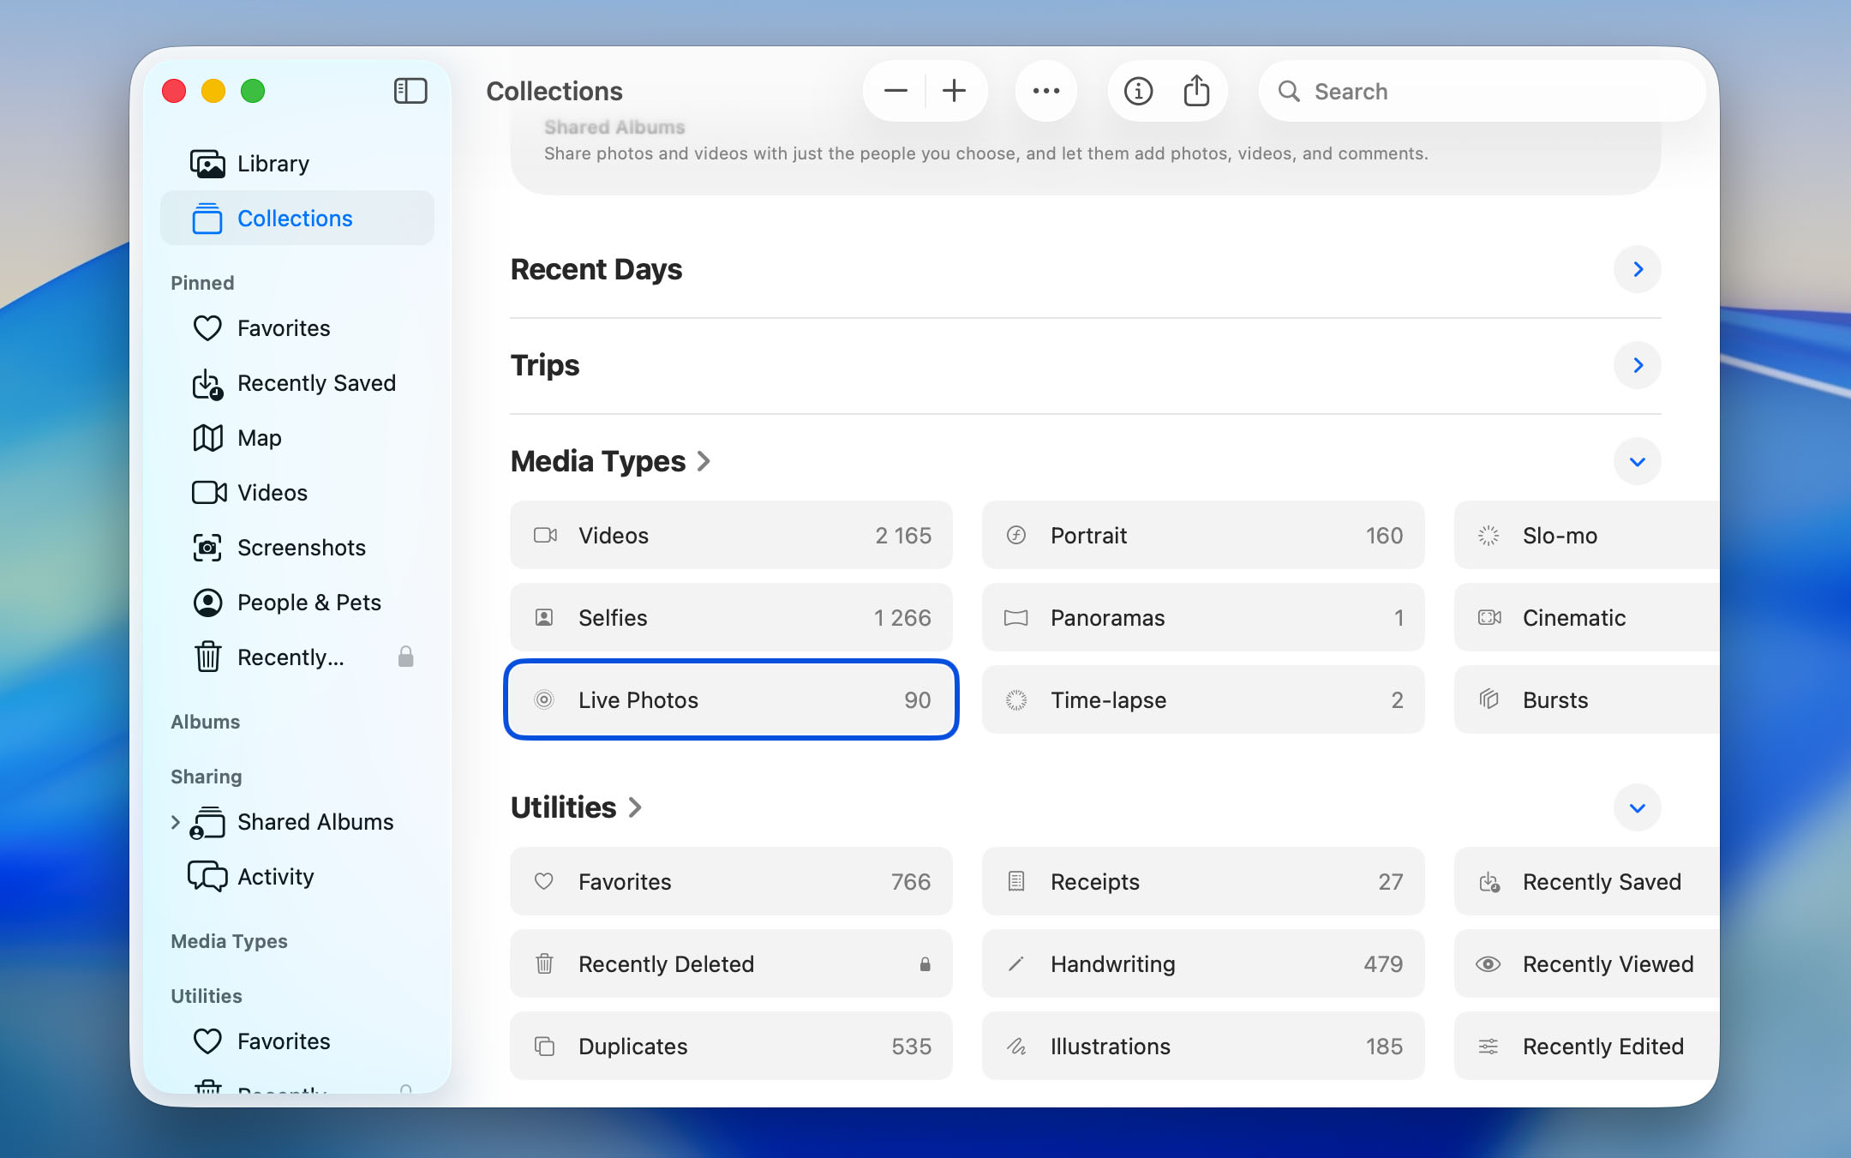Open Activity under Sharing
The image size is (1851, 1158).
point(297,877)
